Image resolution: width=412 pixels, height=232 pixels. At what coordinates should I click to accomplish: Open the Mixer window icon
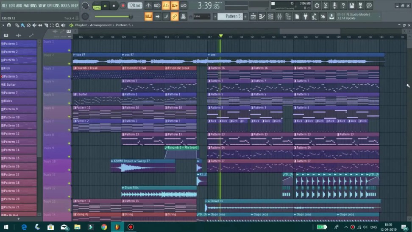(280, 17)
